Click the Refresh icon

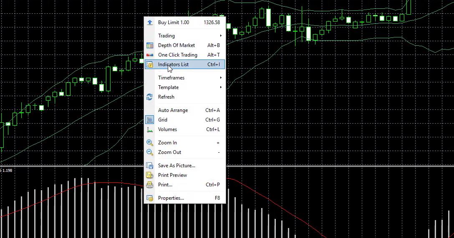150,97
